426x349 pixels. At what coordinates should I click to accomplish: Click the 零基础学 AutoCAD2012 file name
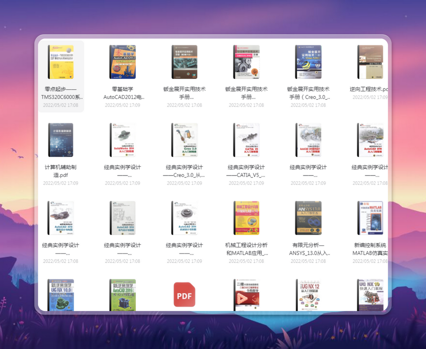click(x=123, y=93)
